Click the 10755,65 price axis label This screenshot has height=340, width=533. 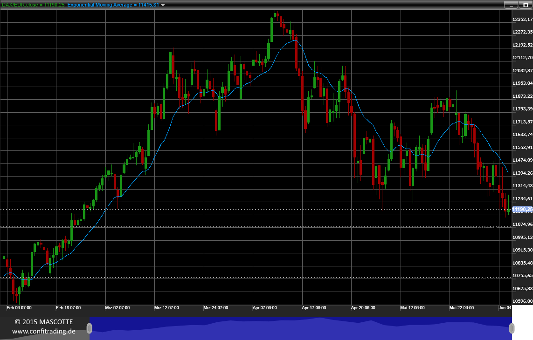[522, 275]
